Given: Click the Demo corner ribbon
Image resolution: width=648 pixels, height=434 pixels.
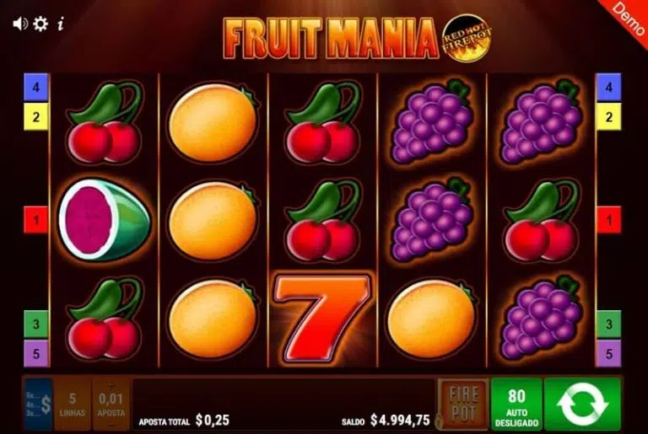Looking at the screenshot, I should pyautogui.click(x=628, y=19).
